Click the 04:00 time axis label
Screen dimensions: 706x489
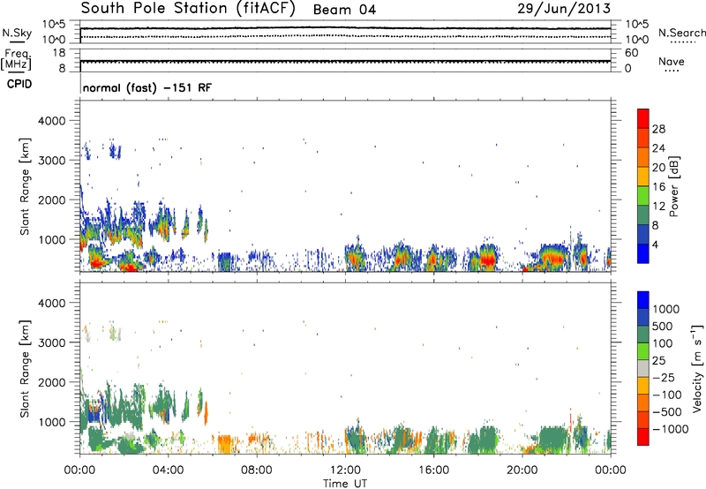coord(168,470)
